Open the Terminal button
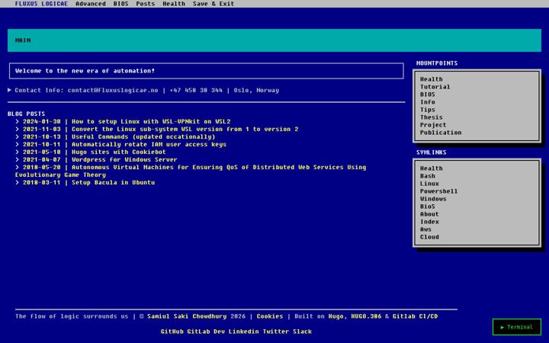 [517, 327]
